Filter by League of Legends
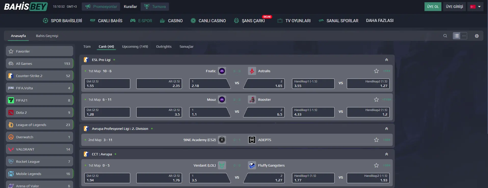488x188 pixels. [x=39, y=124]
